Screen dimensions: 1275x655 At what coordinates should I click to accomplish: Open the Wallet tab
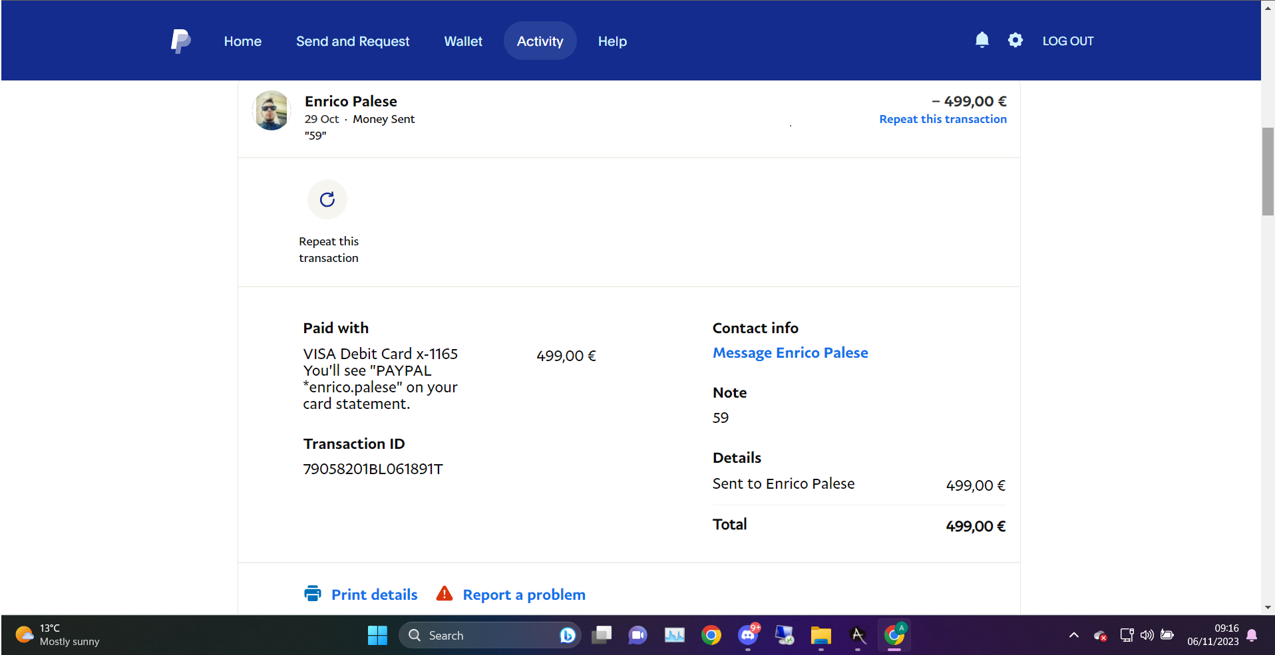pos(463,41)
